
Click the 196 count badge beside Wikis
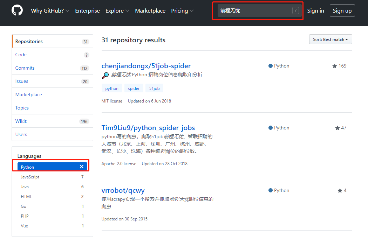click(x=84, y=121)
